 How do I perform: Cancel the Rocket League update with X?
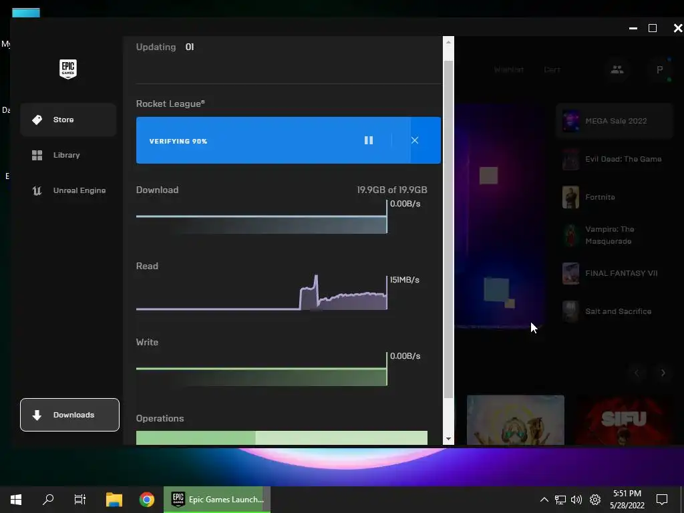click(x=415, y=140)
